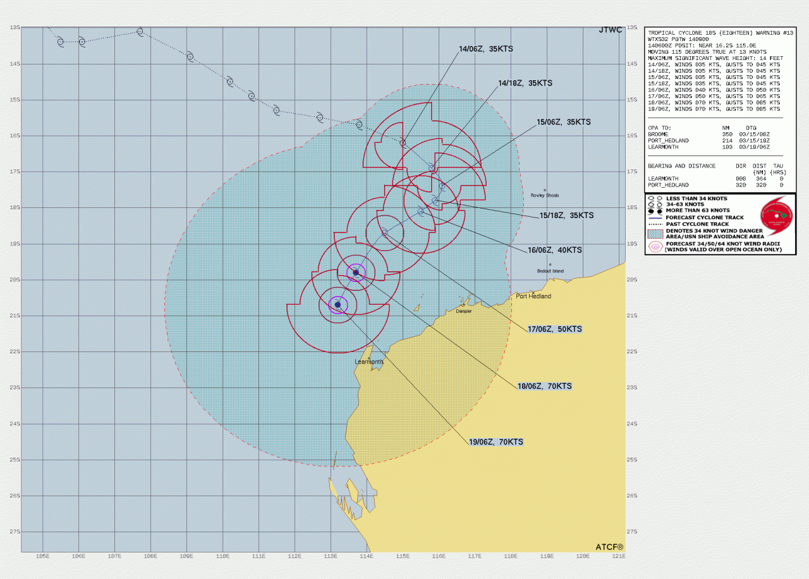Viewport: 809px width, 579px height.
Task: Click the ATCF text in bottom corner
Action: pos(609,547)
